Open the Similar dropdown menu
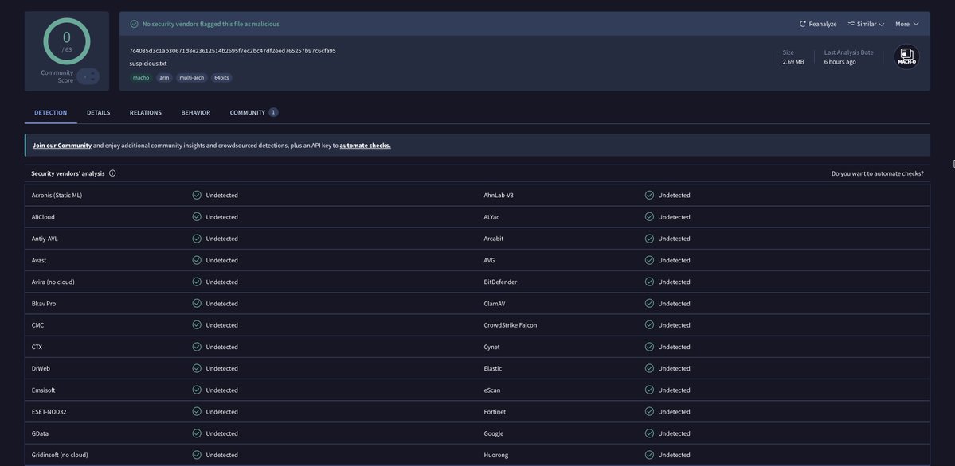This screenshot has width=955, height=466. click(866, 25)
